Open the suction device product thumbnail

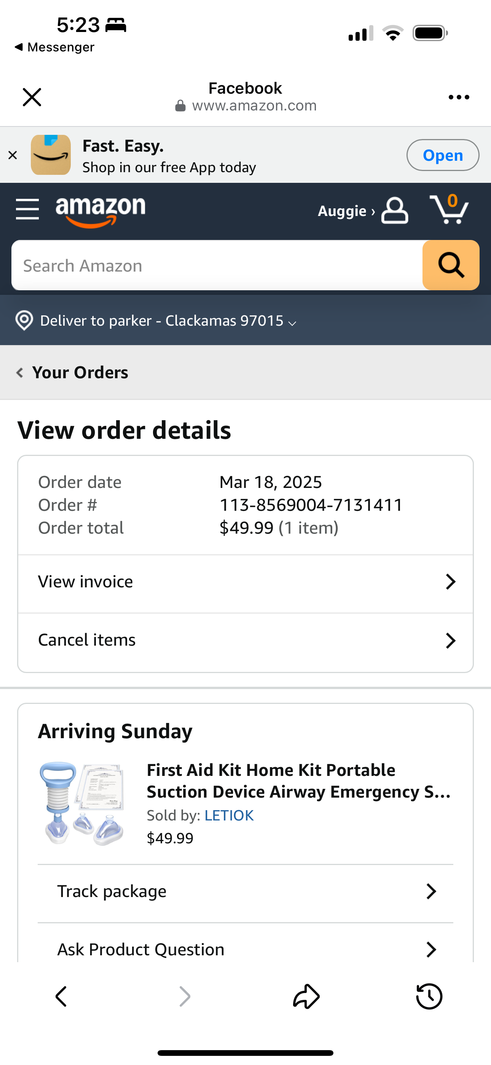(82, 803)
